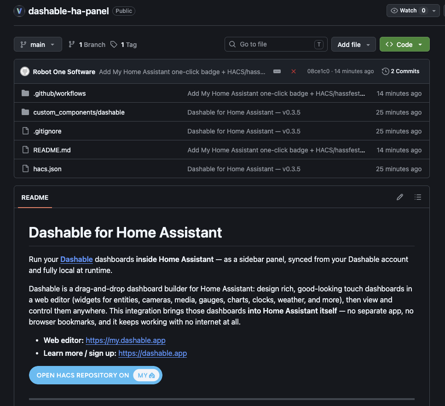Image resolution: width=445 pixels, height=406 pixels.
Task: Click the magnifier icon in Go to file
Action: tap(232, 44)
